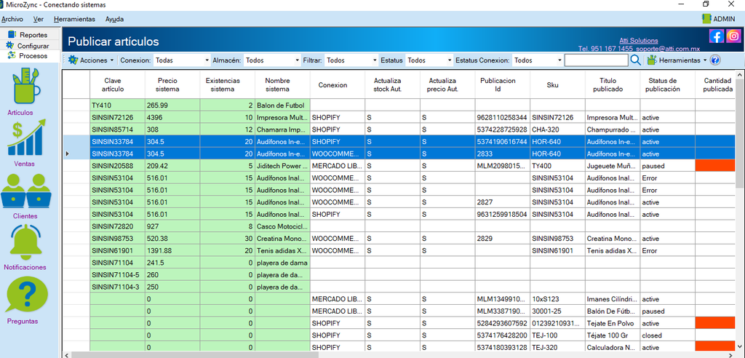
Task: Select the SINSIN20588 clave cell
Action: 117,166
